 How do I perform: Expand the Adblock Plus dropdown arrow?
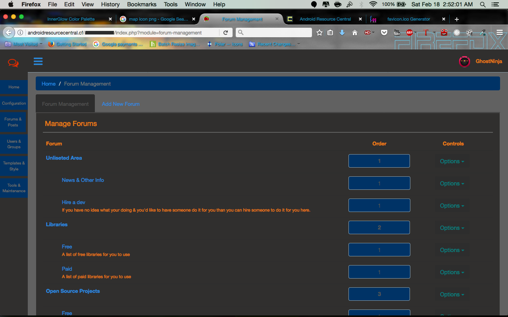tap(416, 32)
